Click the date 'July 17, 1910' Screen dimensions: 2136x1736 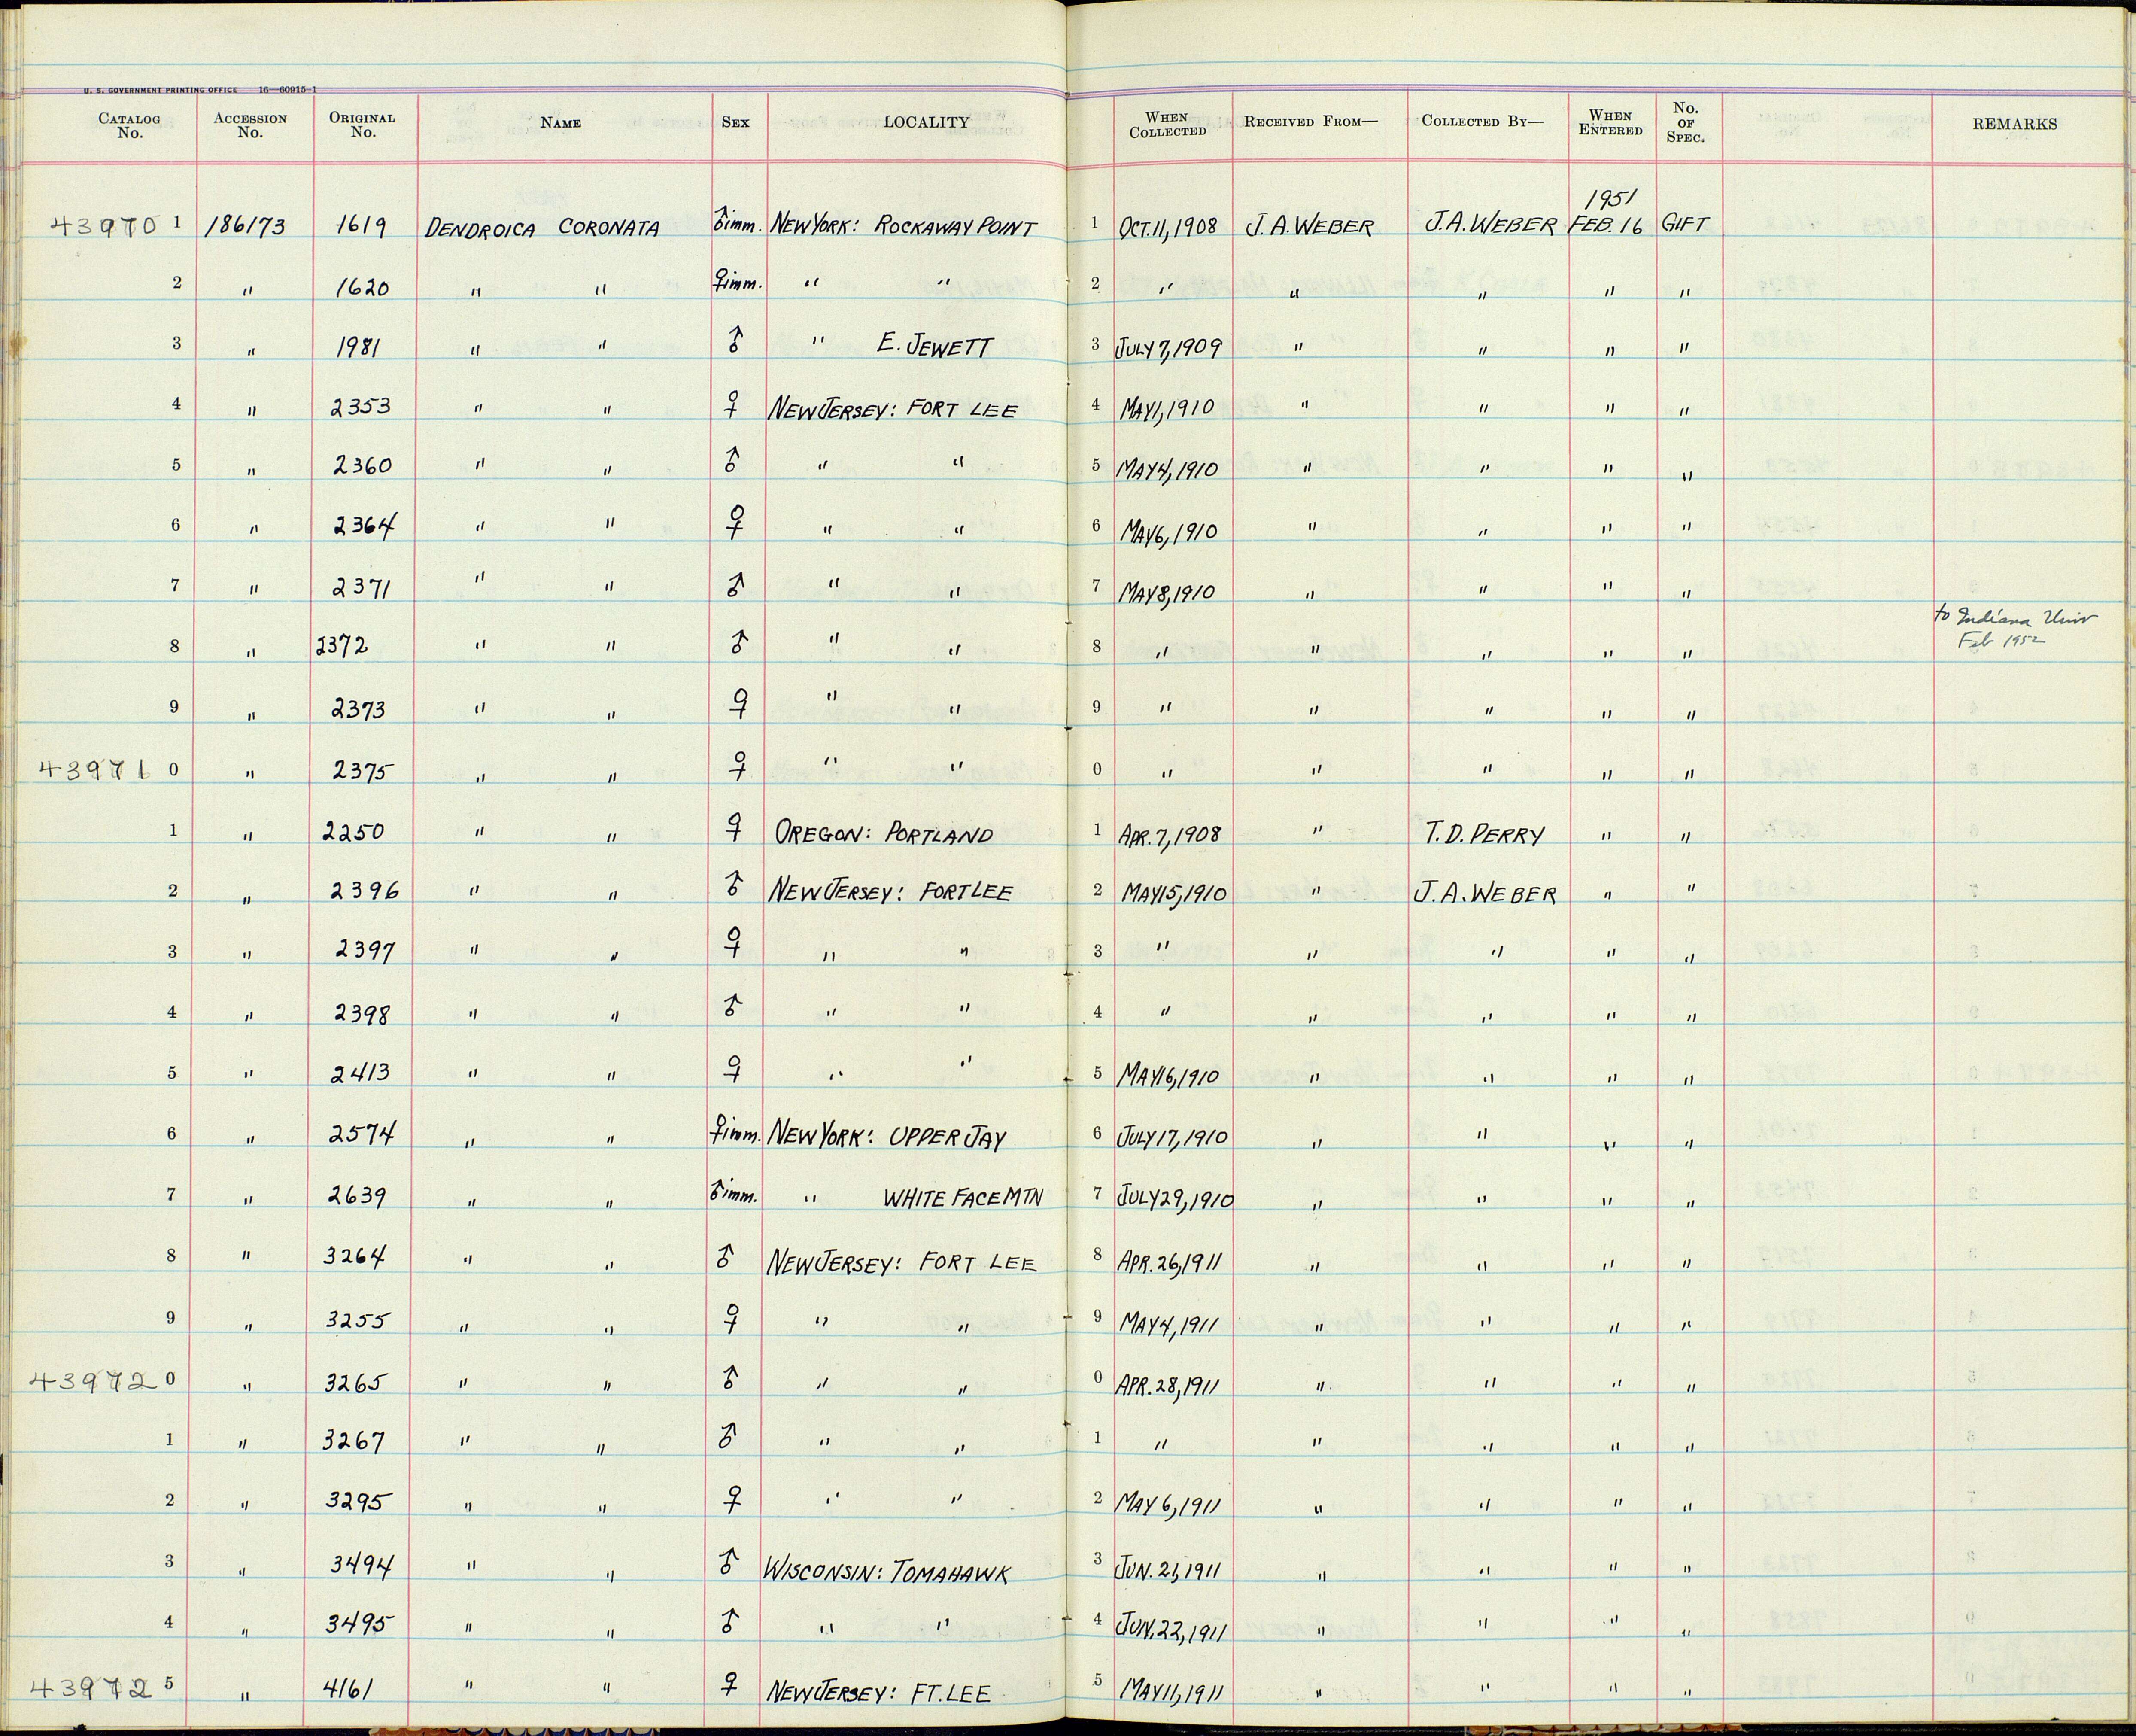click(1173, 1137)
